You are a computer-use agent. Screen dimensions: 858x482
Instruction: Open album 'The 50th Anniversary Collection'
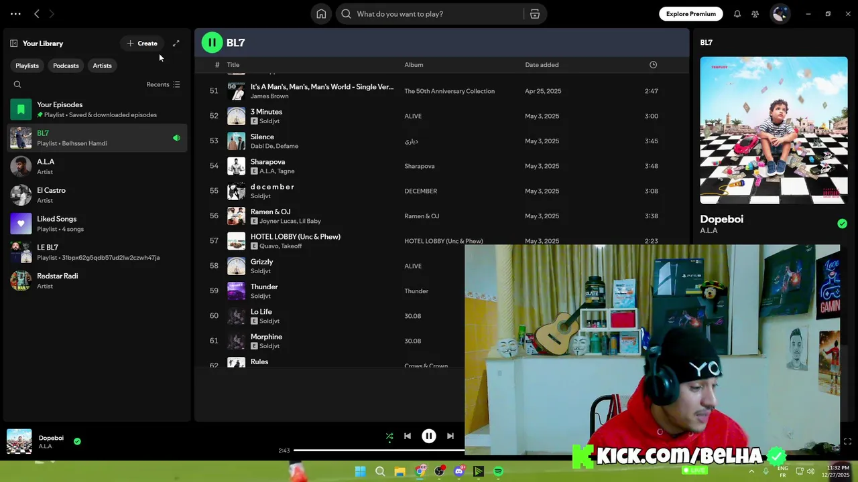(449, 91)
